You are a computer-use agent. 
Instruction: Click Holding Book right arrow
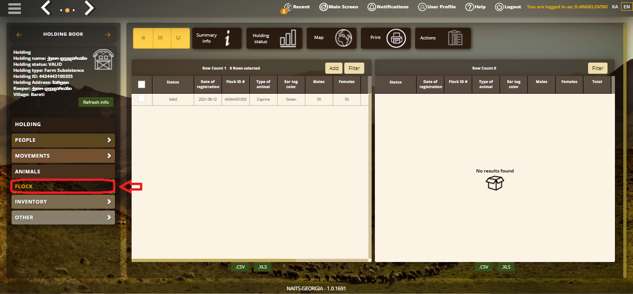108,34
